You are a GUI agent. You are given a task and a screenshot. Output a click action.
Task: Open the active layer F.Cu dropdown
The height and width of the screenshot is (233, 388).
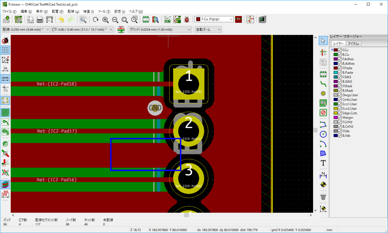(x=214, y=19)
